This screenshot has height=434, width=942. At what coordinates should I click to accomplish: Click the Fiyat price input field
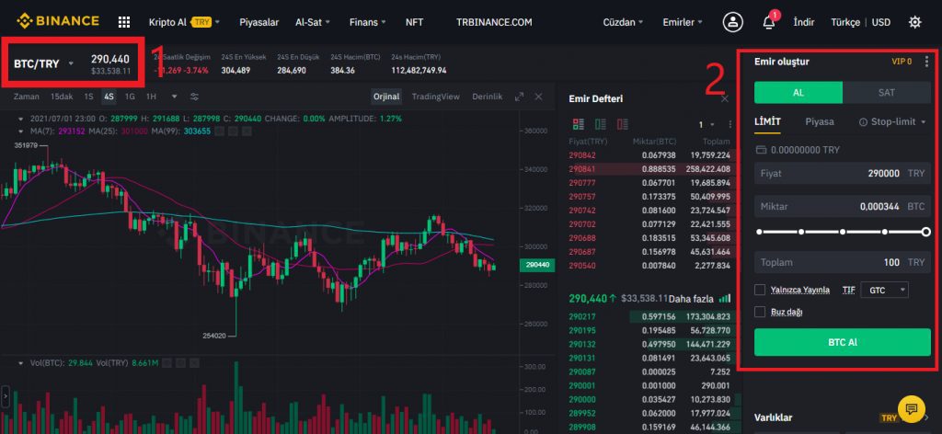pos(843,174)
